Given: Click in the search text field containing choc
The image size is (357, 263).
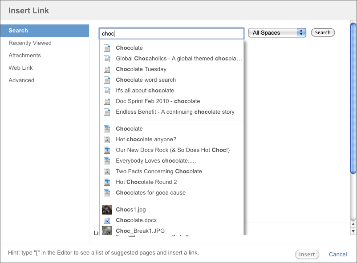Looking at the screenshot, I should click(x=171, y=33).
